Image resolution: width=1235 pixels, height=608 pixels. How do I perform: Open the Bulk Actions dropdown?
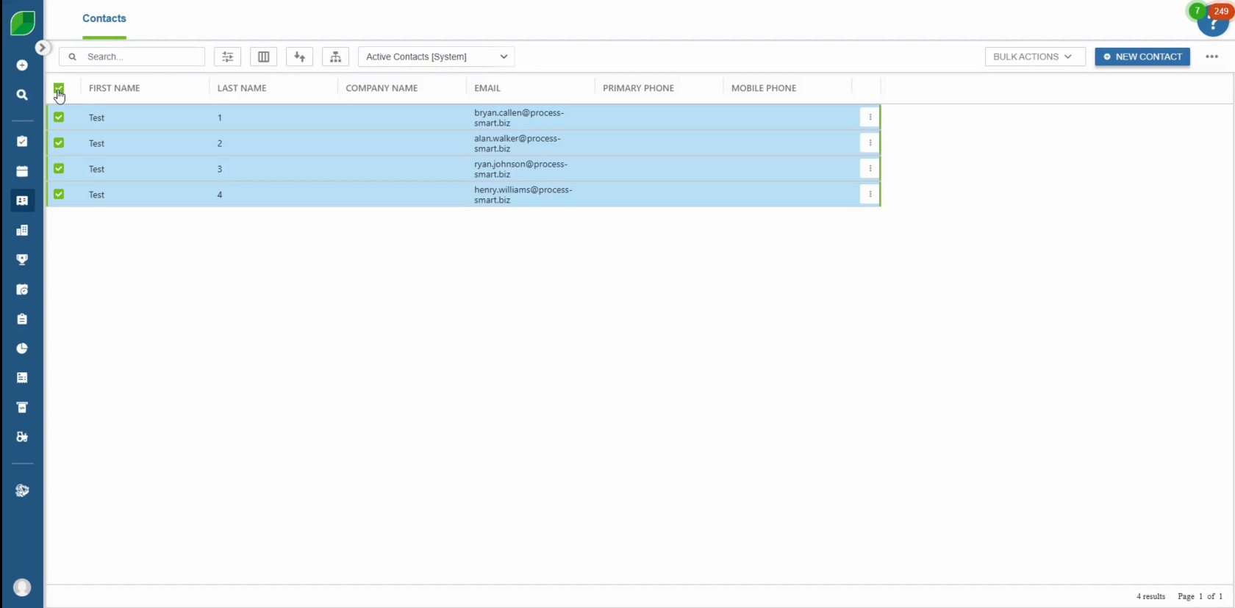[1035, 57]
